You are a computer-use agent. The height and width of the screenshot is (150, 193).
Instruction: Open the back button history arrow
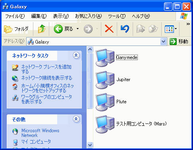click(x=78, y=28)
